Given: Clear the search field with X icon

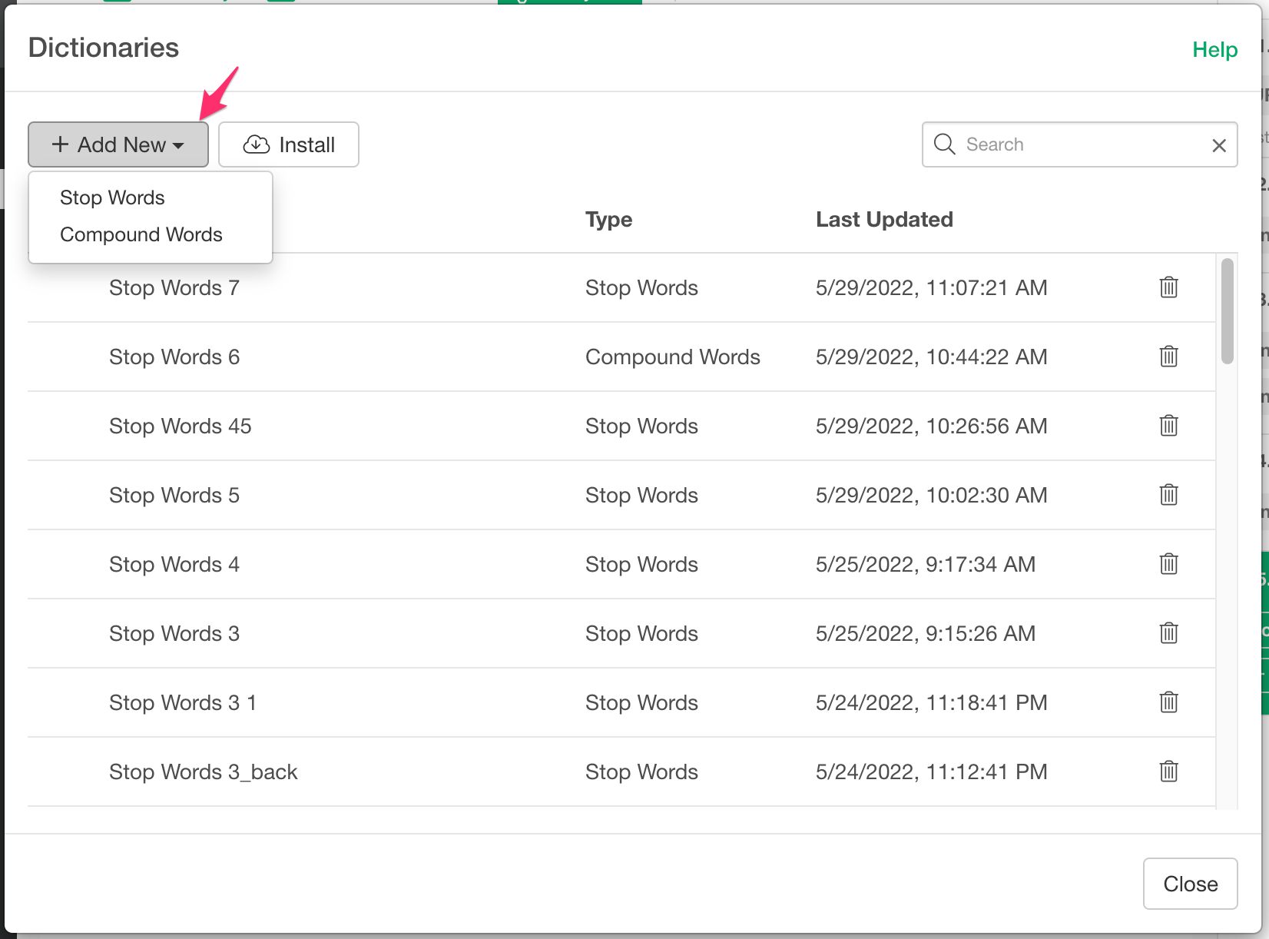Looking at the screenshot, I should pos(1218,145).
